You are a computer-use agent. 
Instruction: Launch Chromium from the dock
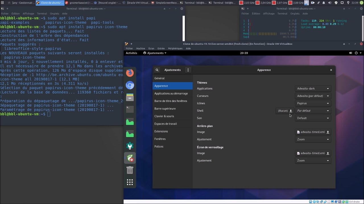click(130, 85)
